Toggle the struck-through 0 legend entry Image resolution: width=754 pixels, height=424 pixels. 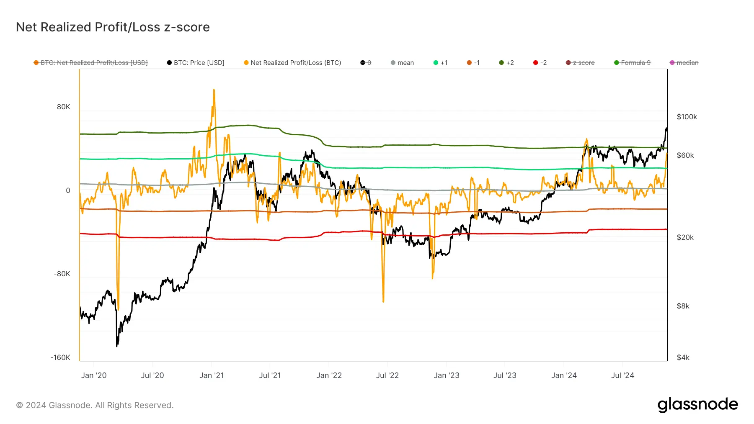[x=366, y=63]
